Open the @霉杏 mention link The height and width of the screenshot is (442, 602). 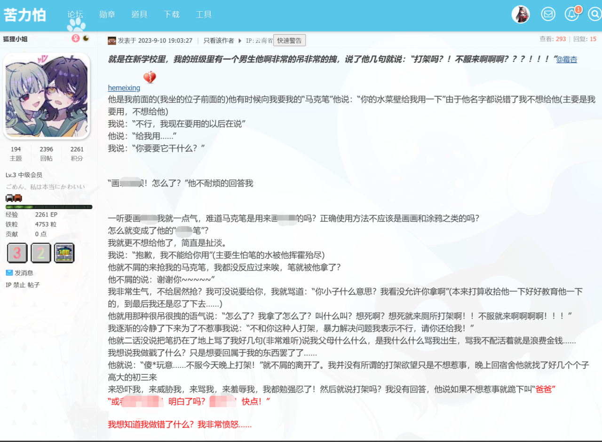567,59
